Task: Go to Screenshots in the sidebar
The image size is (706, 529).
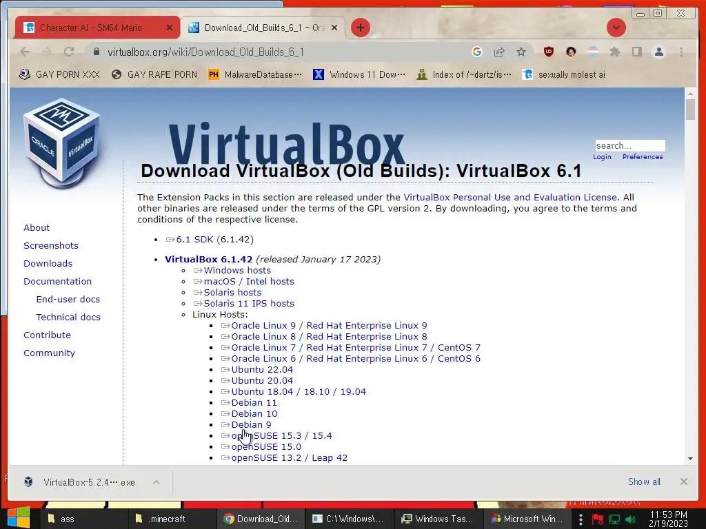Action: pos(51,246)
